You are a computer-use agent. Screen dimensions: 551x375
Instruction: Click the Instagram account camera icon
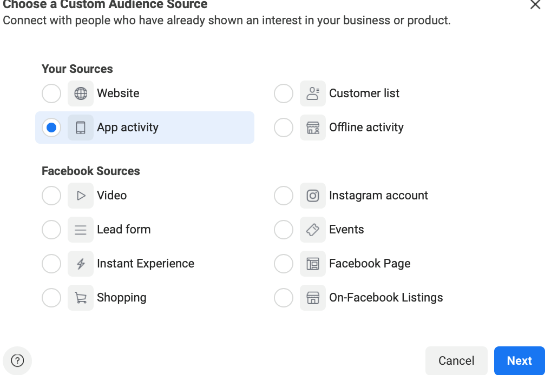(x=313, y=195)
